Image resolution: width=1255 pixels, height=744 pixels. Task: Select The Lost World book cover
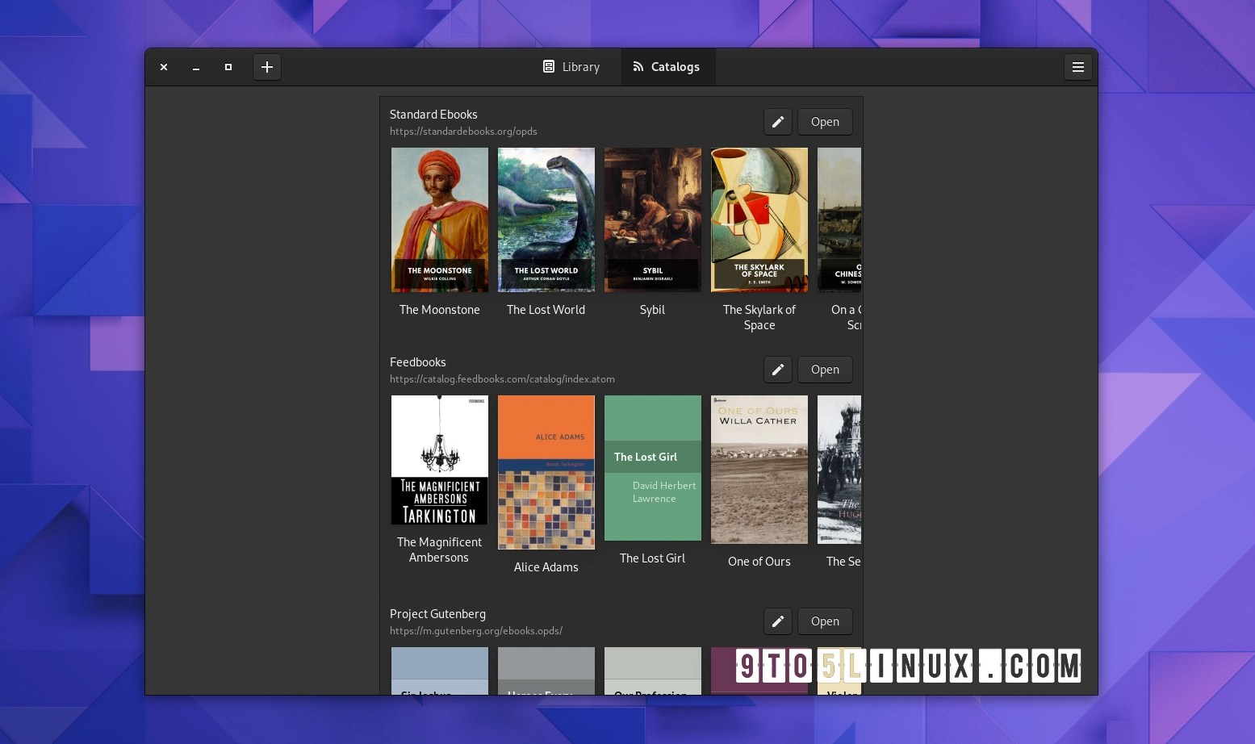546,219
